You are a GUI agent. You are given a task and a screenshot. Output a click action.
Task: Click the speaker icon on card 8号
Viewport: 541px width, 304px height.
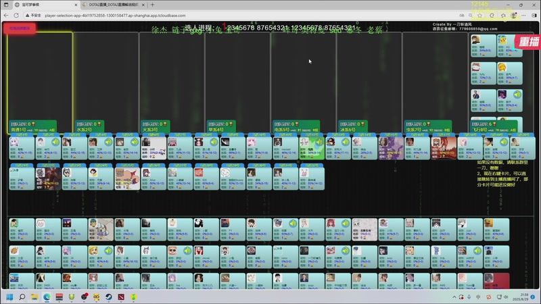click(214, 142)
